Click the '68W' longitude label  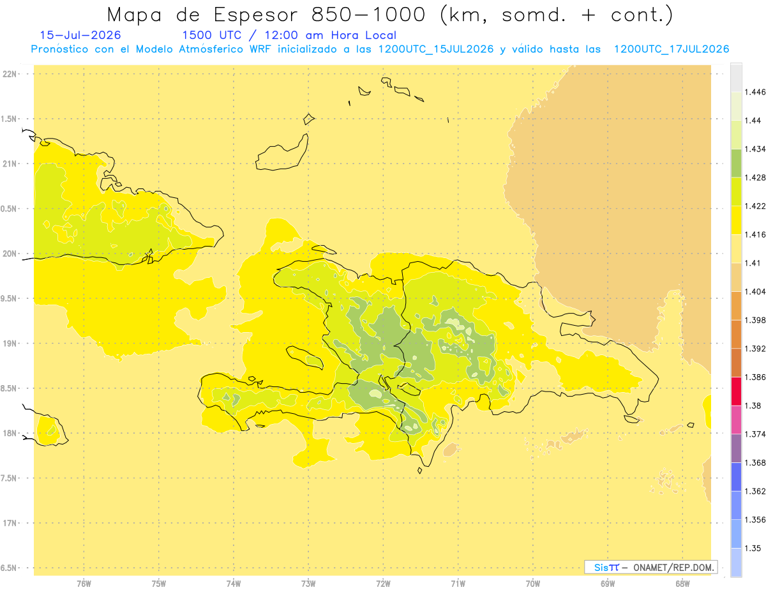682,584
